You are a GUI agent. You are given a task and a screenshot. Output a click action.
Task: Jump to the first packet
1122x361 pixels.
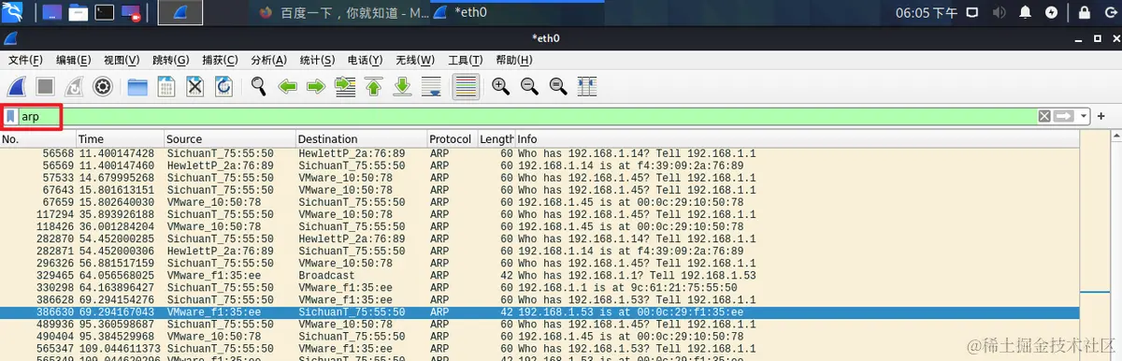(x=374, y=87)
